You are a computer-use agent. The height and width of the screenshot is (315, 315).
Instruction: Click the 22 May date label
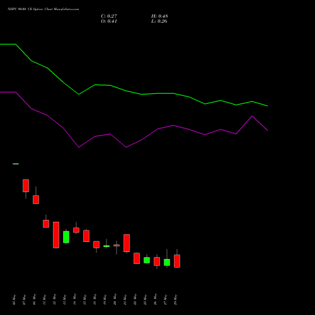point(135,299)
